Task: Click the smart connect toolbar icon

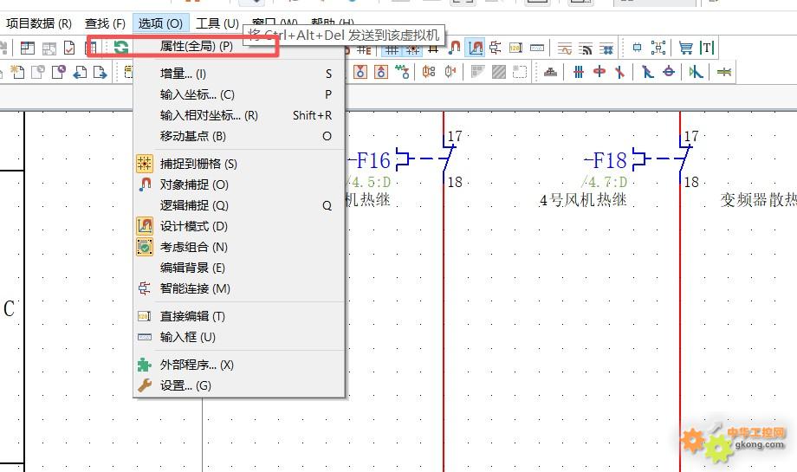Action: coord(496,48)
